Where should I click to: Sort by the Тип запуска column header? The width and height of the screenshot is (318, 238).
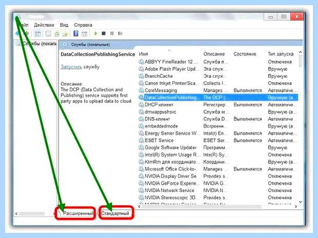click(281, 54)
